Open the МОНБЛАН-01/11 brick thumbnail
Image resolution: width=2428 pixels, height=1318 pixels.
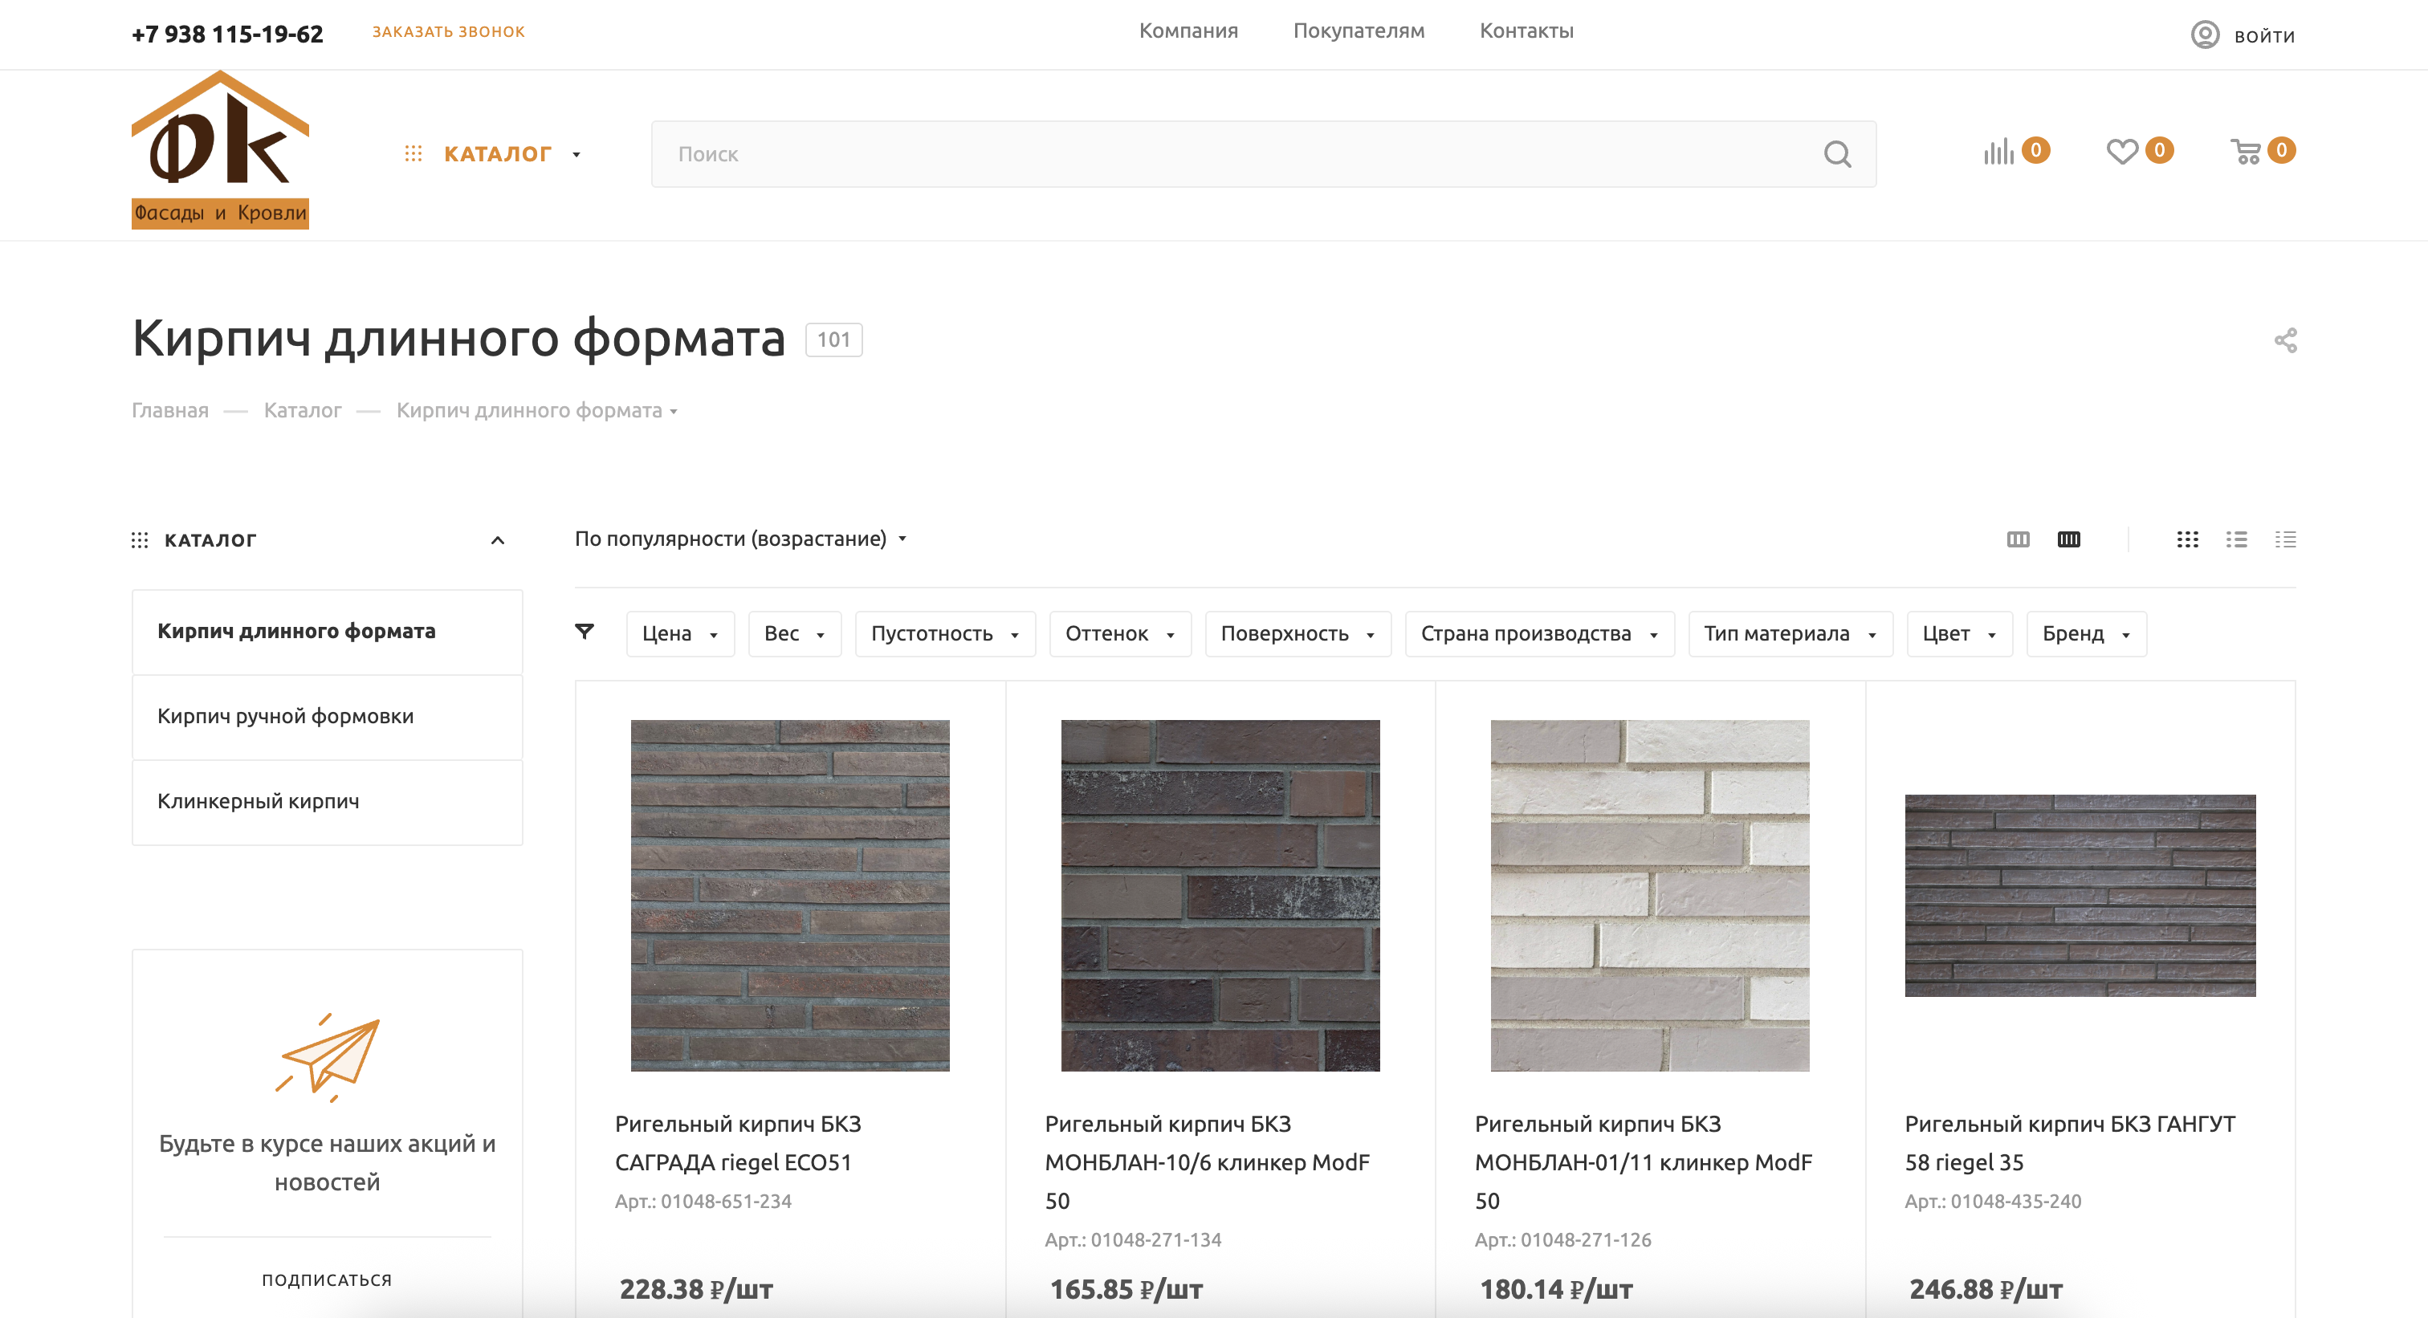[x=1649, y=896]
